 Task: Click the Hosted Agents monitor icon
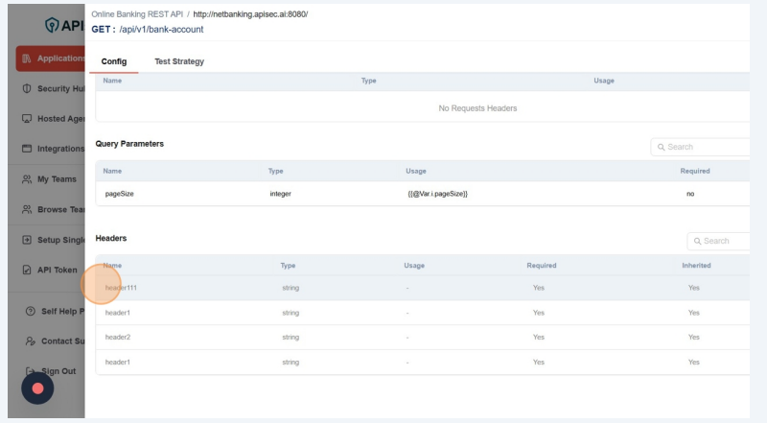pyautogui.click(x=28, y=119)
